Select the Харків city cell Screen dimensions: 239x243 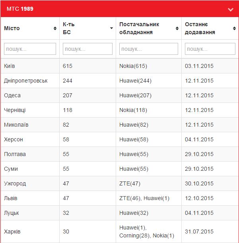pyautogui.click(x=30, y=231)
